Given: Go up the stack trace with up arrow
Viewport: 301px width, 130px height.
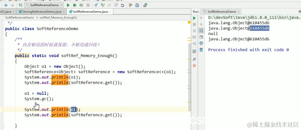Looking at the screenshot, I should (x=201, y=18).
